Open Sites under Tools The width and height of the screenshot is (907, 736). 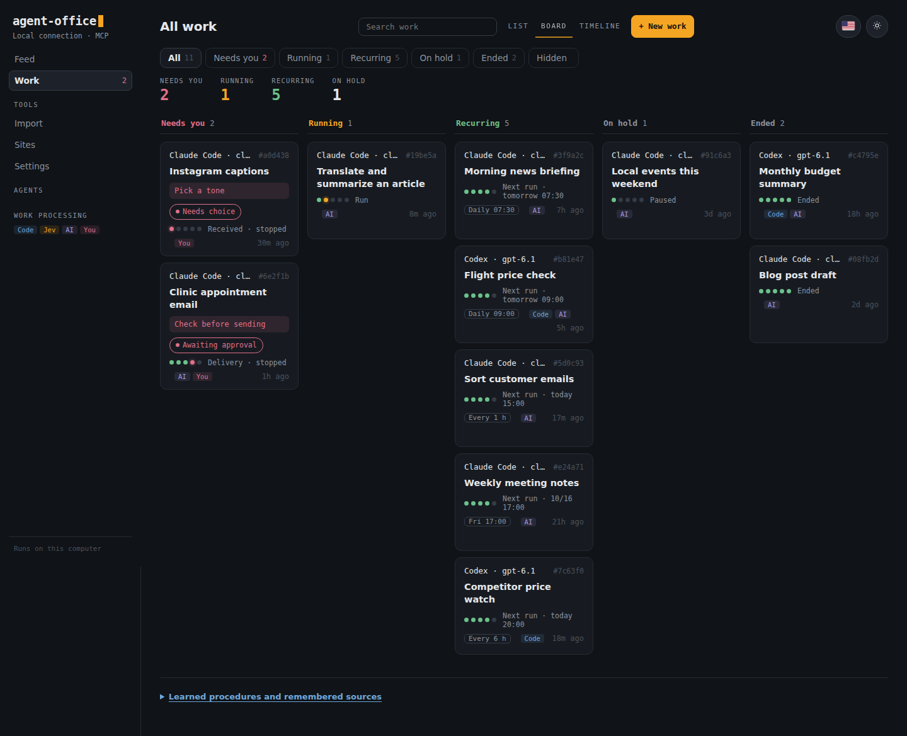tap(71, 145)
